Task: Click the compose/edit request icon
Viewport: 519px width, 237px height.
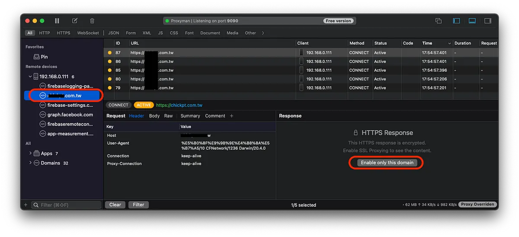Action: click(x=75, y=21)
